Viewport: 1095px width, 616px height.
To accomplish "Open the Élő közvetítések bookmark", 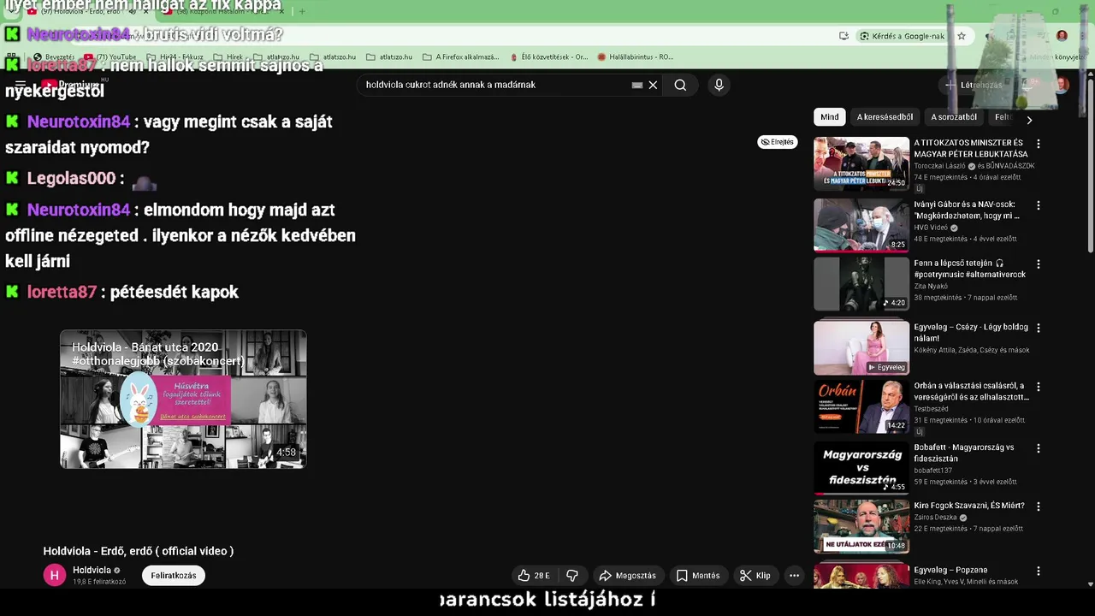I will tap(548, 57).
